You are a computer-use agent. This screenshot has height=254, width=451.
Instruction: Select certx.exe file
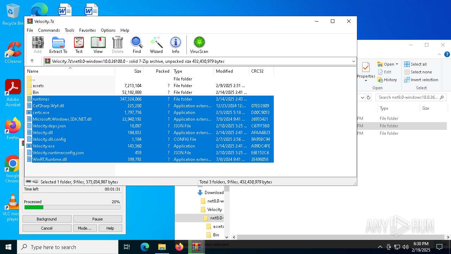pos(149,113)
